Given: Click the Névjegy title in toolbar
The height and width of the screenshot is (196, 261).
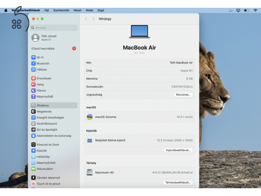Looking at the screenshot, I should 105,19.
